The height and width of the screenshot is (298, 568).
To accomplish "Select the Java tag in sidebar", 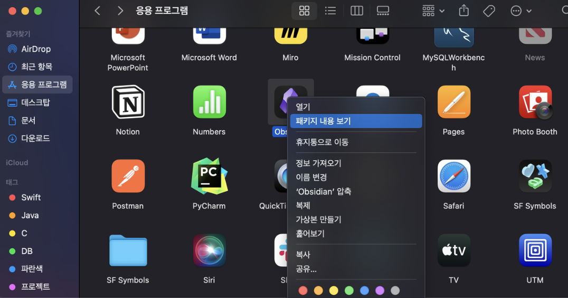I will tap(37, 216).
